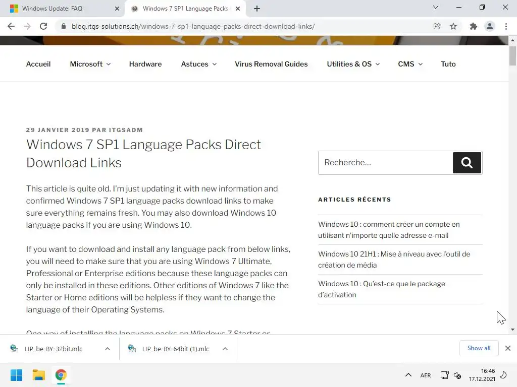Expand the CMS chevron
Image resolution: width=517 pixels, height=387 pixels.
pos(421,64)
